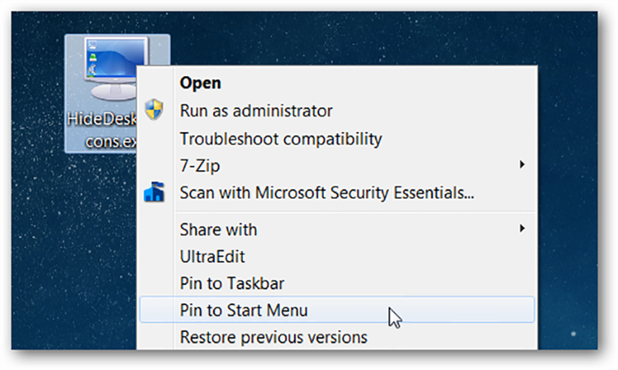
Task: Choose Pin to Start Menu
Action: point(243,310)
